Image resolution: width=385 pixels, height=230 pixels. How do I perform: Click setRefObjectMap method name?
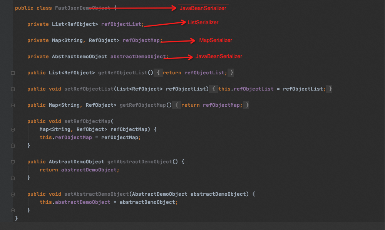(x=87, y=121)
